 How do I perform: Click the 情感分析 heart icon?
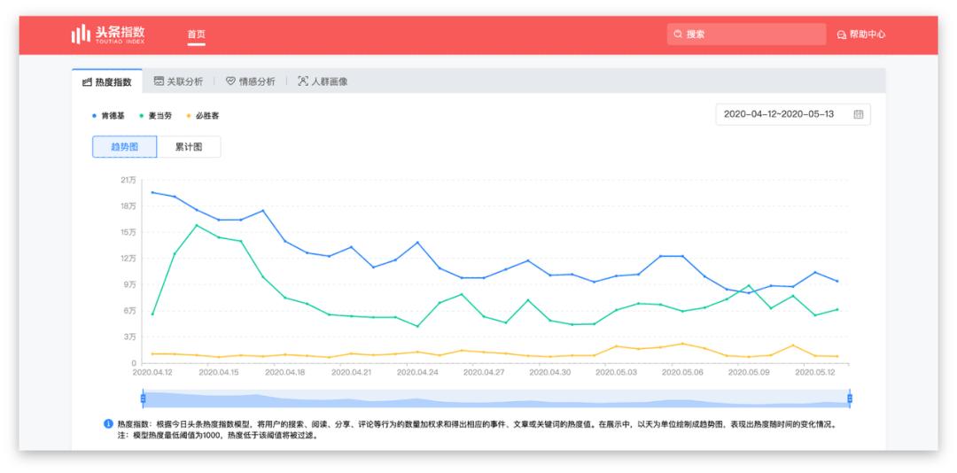pos(230,81)
